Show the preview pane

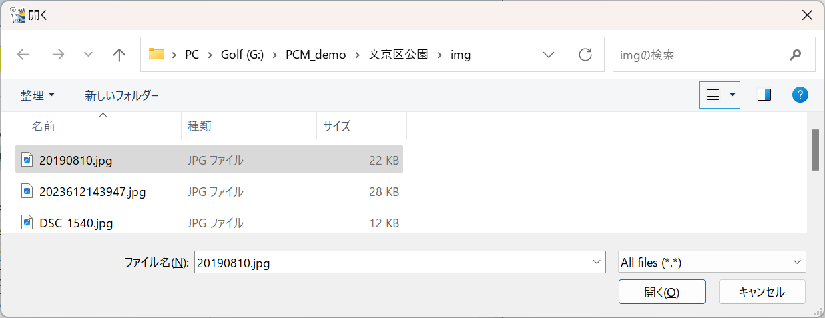pos(764,95)
